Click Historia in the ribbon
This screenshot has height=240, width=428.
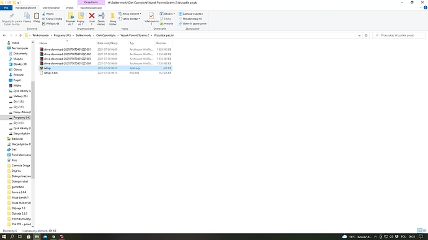point(166,24)
